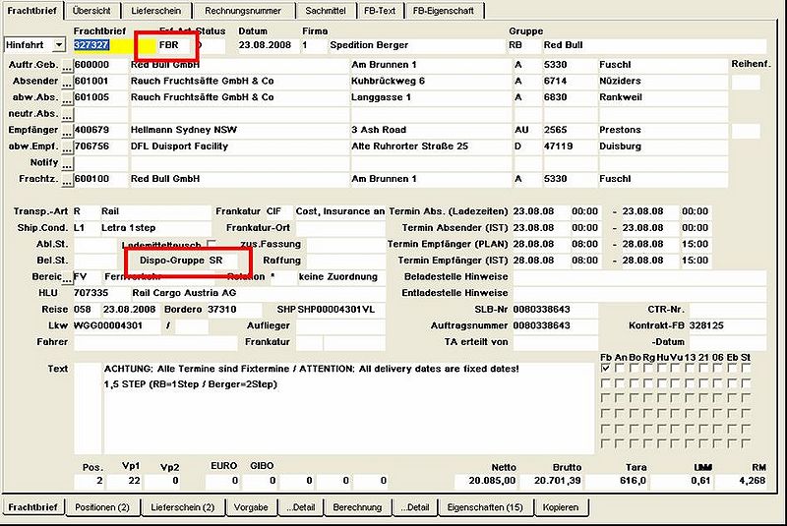Click the Text memo area
This screenshot has width=787, height=526.
point(348,409)
